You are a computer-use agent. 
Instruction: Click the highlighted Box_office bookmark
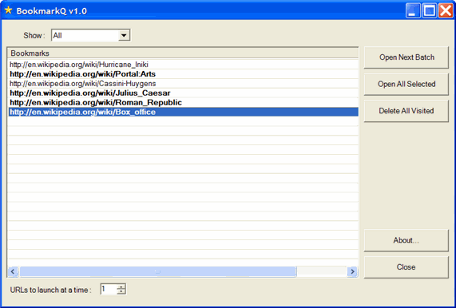click(x=183, y=113)
